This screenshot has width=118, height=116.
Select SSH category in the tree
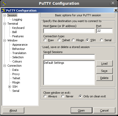[15, 87]
